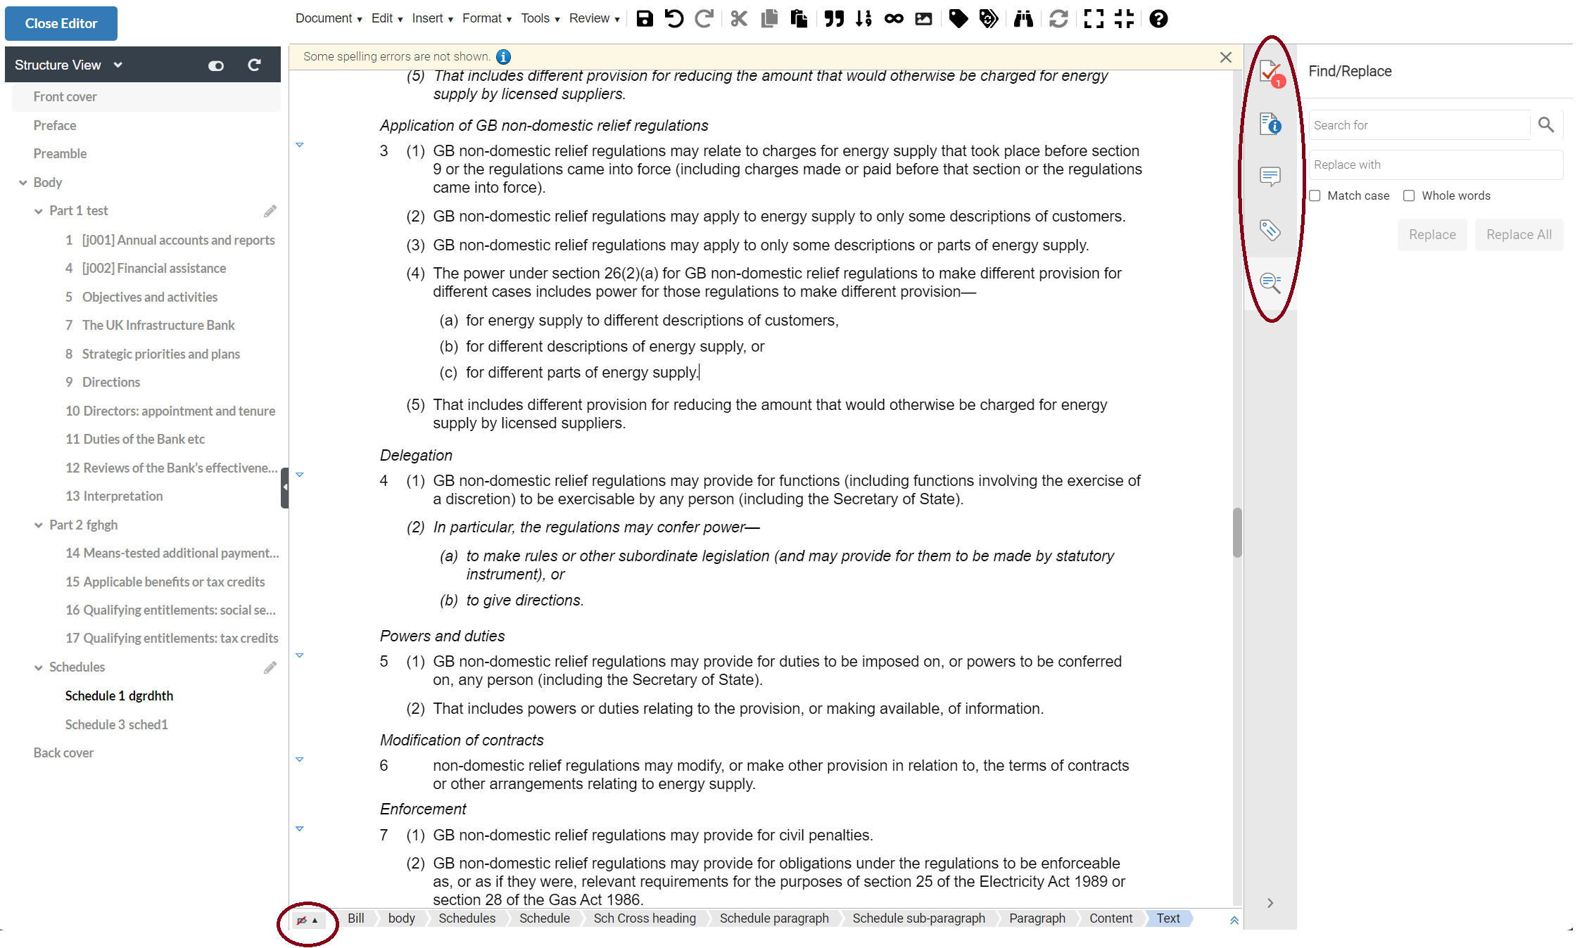Toggle the track changes indicator in status bar

tap(308, 920)
